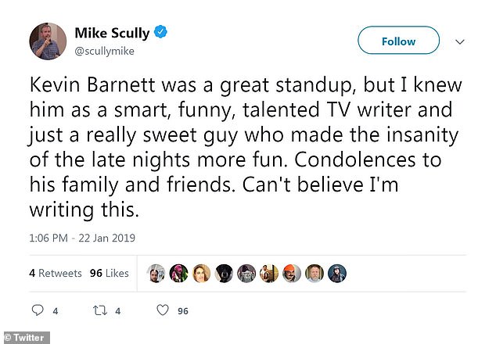Follow Mike Scully
The width and height of the screenshot is (496, 344).
pyautogui.click(x=398, y=40)
